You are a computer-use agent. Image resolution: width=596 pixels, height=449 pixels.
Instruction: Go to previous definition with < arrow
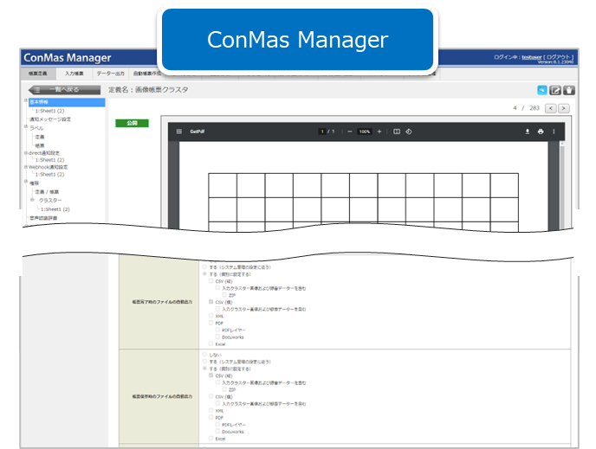(551, 108)
